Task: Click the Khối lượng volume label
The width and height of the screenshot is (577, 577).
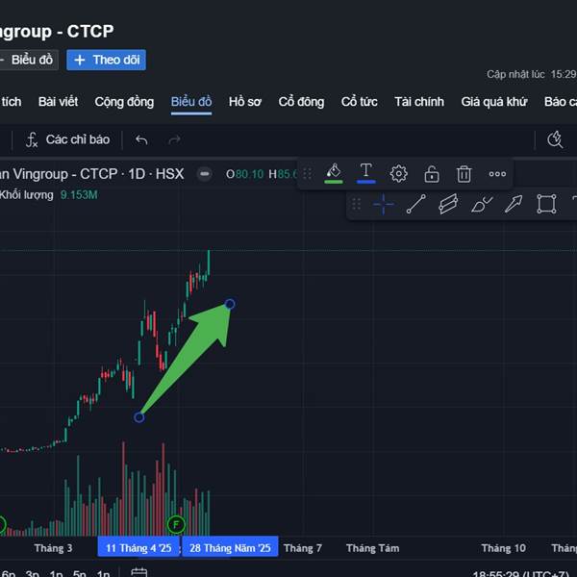Action: (x=27, y=194)
